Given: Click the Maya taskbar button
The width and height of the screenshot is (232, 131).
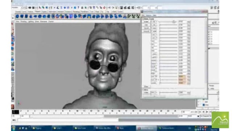Looking at the screenshot, I should (x=125, y=128).
